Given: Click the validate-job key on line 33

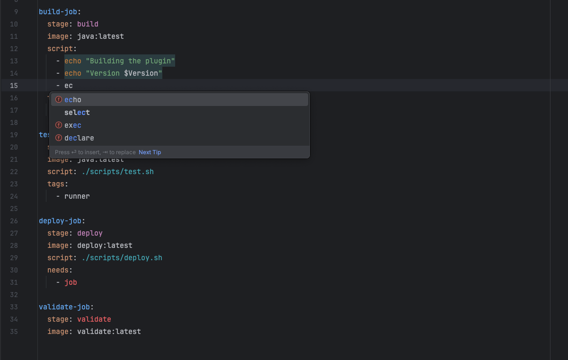Looking at the screenshot, I should 64,307.
